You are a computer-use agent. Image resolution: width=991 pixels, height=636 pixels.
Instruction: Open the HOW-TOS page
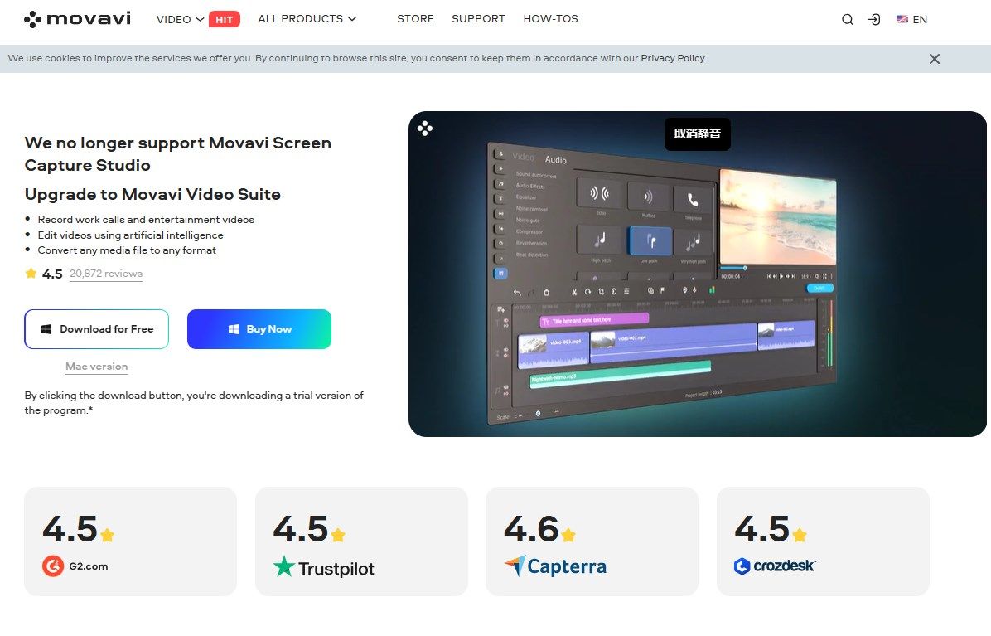tap(550, 19)
